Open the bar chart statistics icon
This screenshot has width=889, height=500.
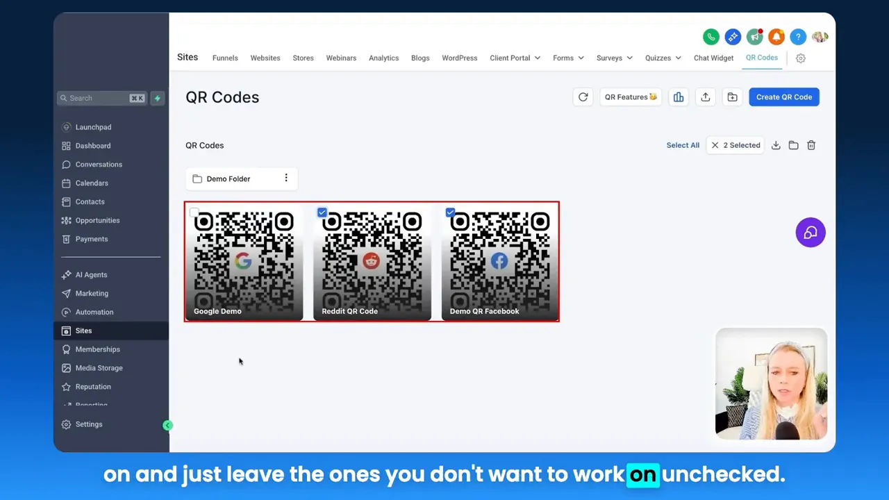679,97
